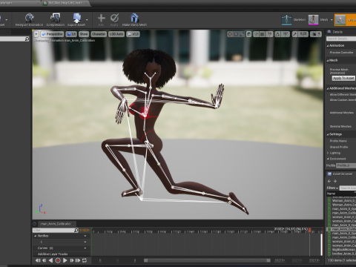
Task: Open the Asset Browser Filters dropdown
Action: coord(332,188)
